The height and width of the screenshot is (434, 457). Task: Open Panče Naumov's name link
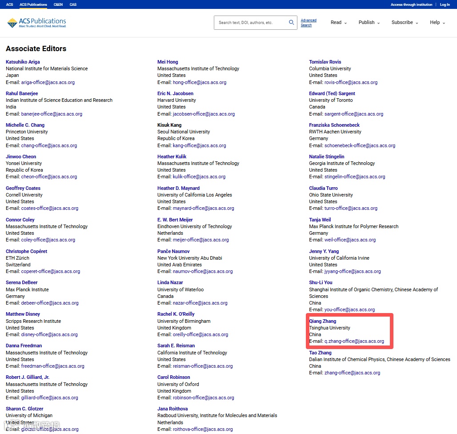[x=173, y=251]
